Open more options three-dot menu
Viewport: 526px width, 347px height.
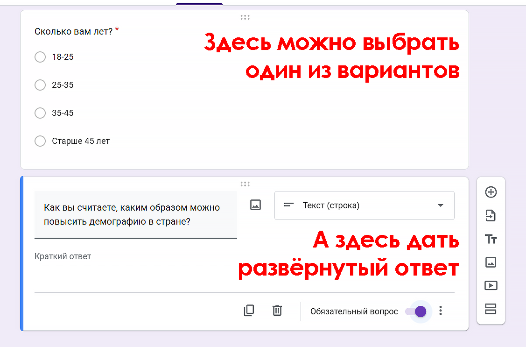(x=441, y=311)
